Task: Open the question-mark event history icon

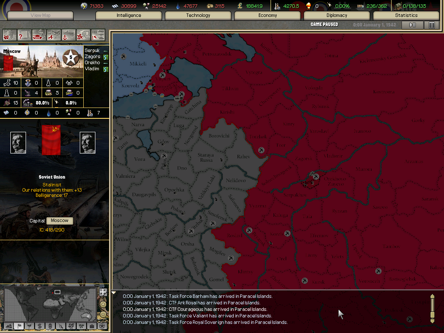Action: tap(24, 36)
